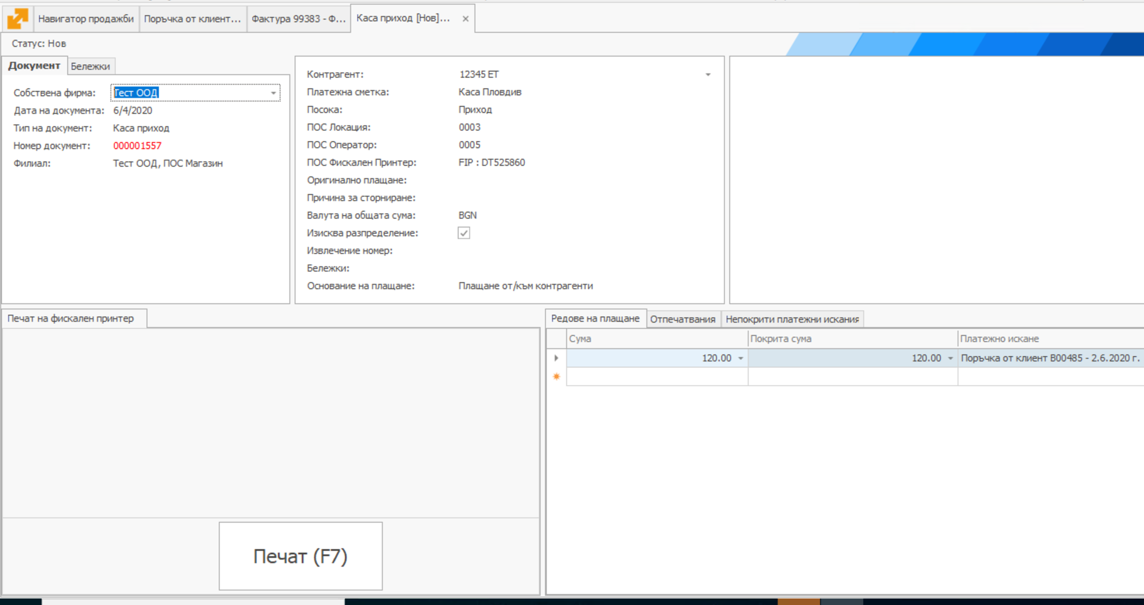Click the ПОС Оператор value 0005
Viewport: 1144px width, 605px height.
(469, 145)
